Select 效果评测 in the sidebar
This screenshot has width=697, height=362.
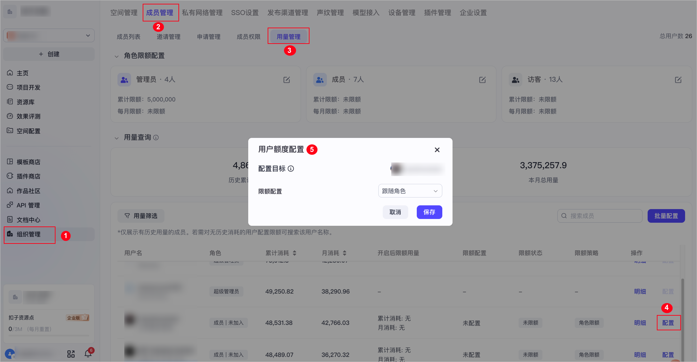[x=49, y=116]
